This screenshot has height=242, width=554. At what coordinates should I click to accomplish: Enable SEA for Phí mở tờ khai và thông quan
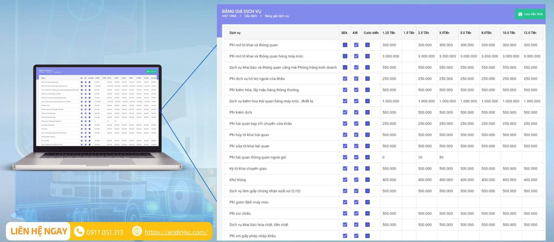(x=345, y=45)
